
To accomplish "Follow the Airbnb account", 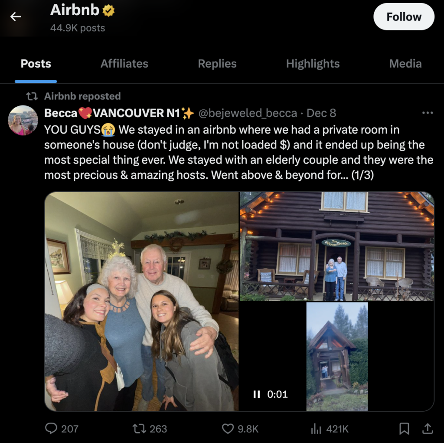I will tap(404, 17).
